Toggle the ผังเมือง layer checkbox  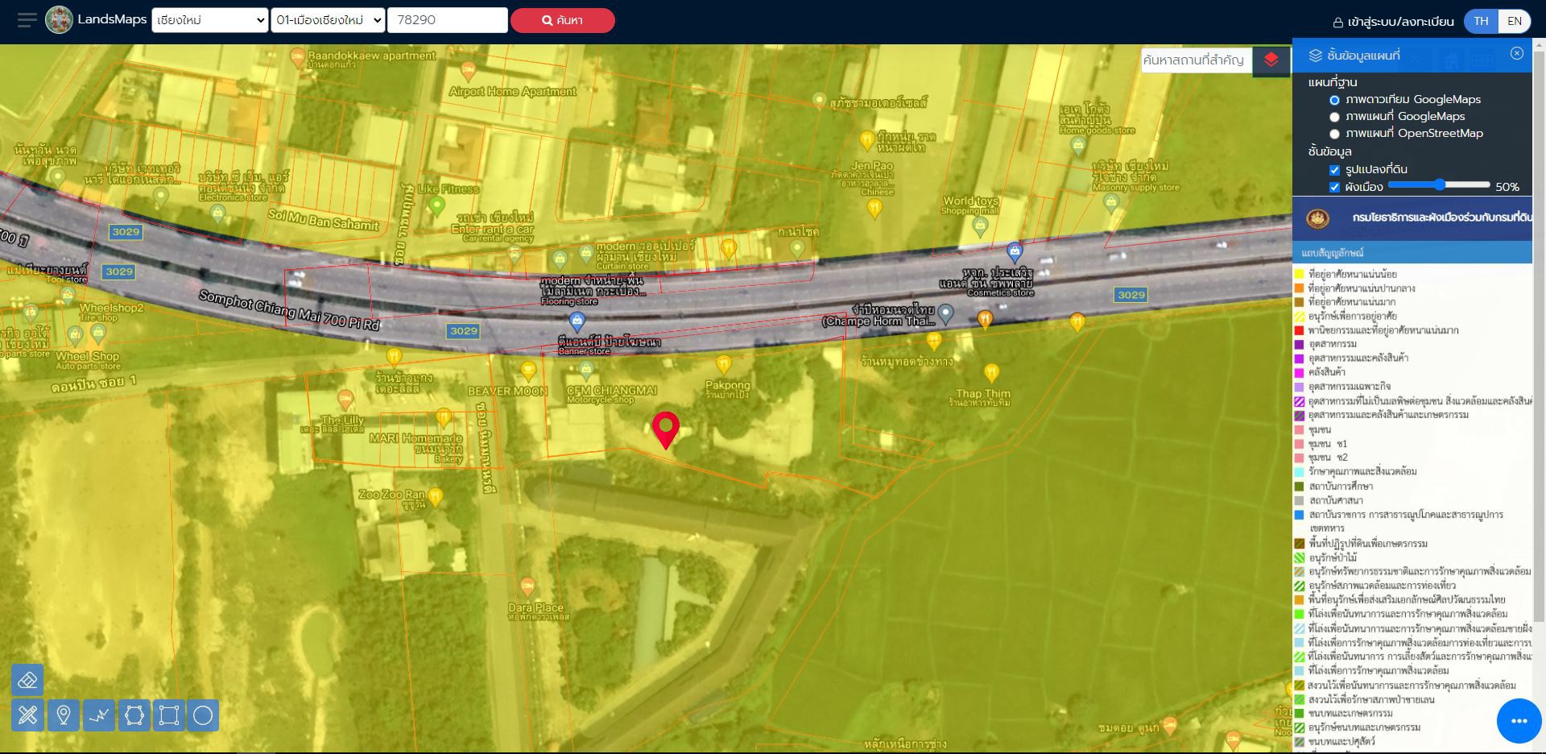click(1334, 188)
